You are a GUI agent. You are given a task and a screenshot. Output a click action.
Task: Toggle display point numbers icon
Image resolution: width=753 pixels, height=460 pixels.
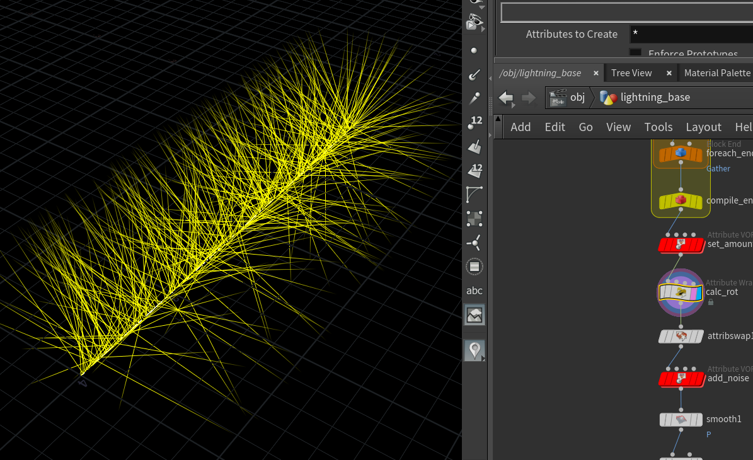click(474, 122)
